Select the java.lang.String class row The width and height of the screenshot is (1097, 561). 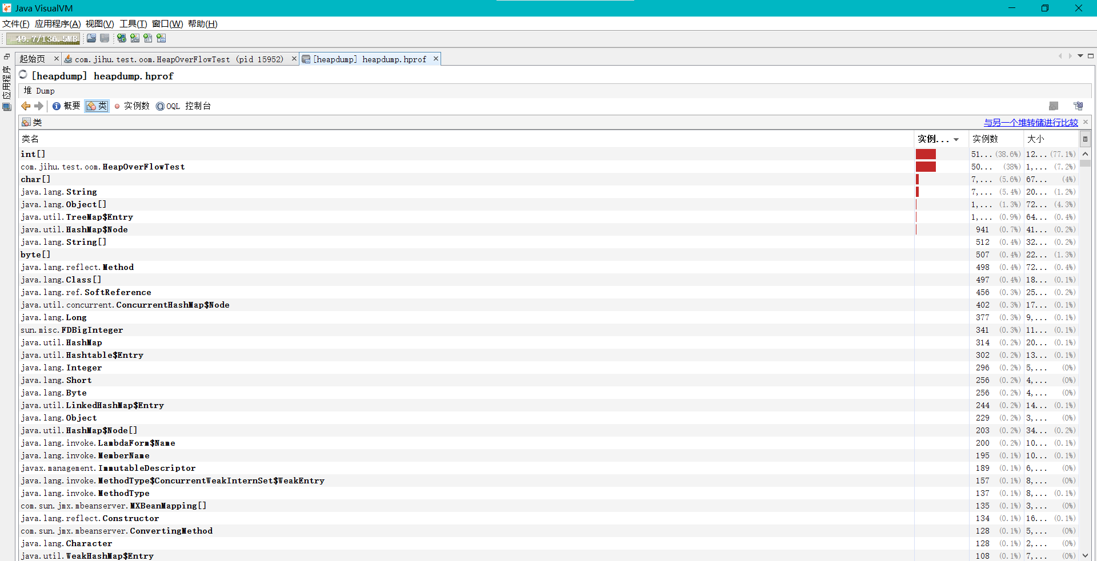click(x=548, y=192)
